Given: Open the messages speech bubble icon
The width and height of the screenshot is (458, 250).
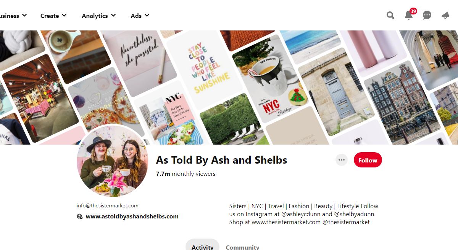Looking at the screenshot, I should click(x=427, y=16).
